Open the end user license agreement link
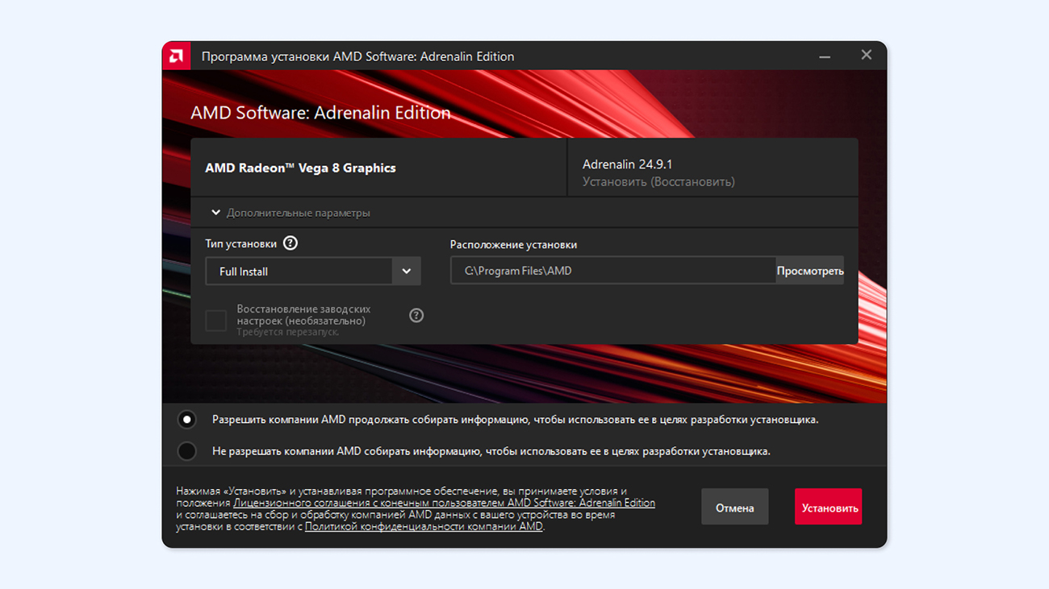 click(445, 503)
